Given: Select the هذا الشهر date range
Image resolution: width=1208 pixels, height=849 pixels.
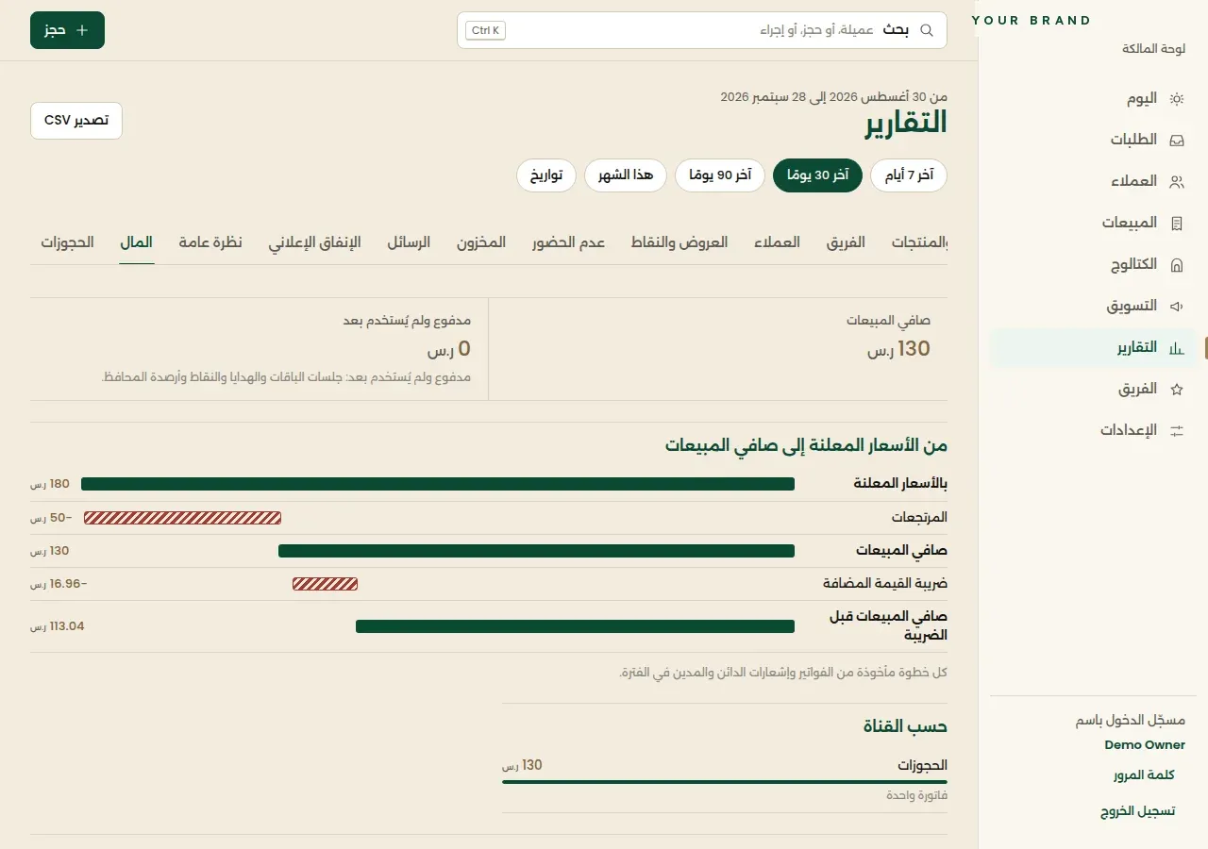Looking at the screenshot, I should pos(626,175).
